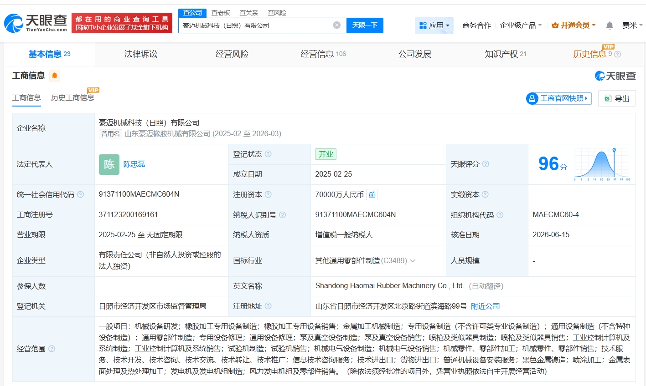Select taxpayer qualification 增值税一般纳税人
646x386 pixels.
pos(344,235)
